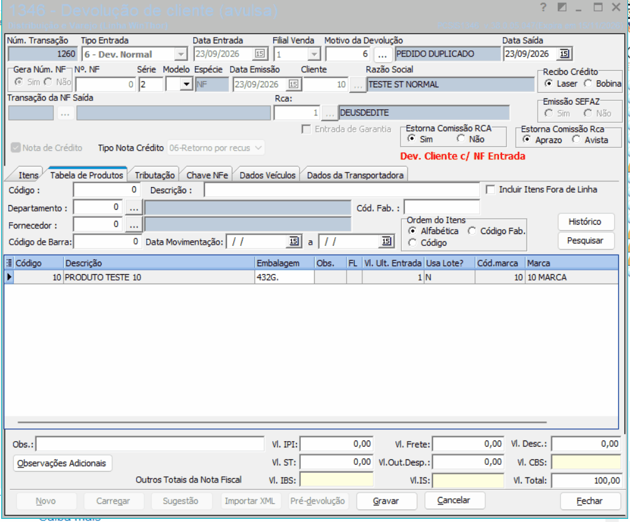Click into the Obs. text field
This screenshot has width=630, height=522.
click(150, 444)
